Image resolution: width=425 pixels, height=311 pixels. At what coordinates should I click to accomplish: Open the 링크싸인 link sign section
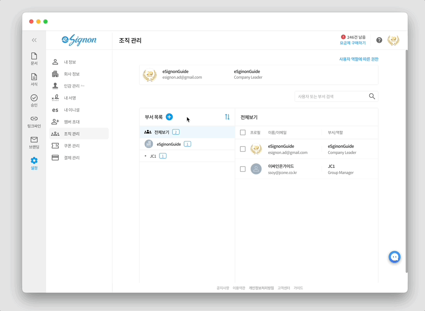coord(34,122)
